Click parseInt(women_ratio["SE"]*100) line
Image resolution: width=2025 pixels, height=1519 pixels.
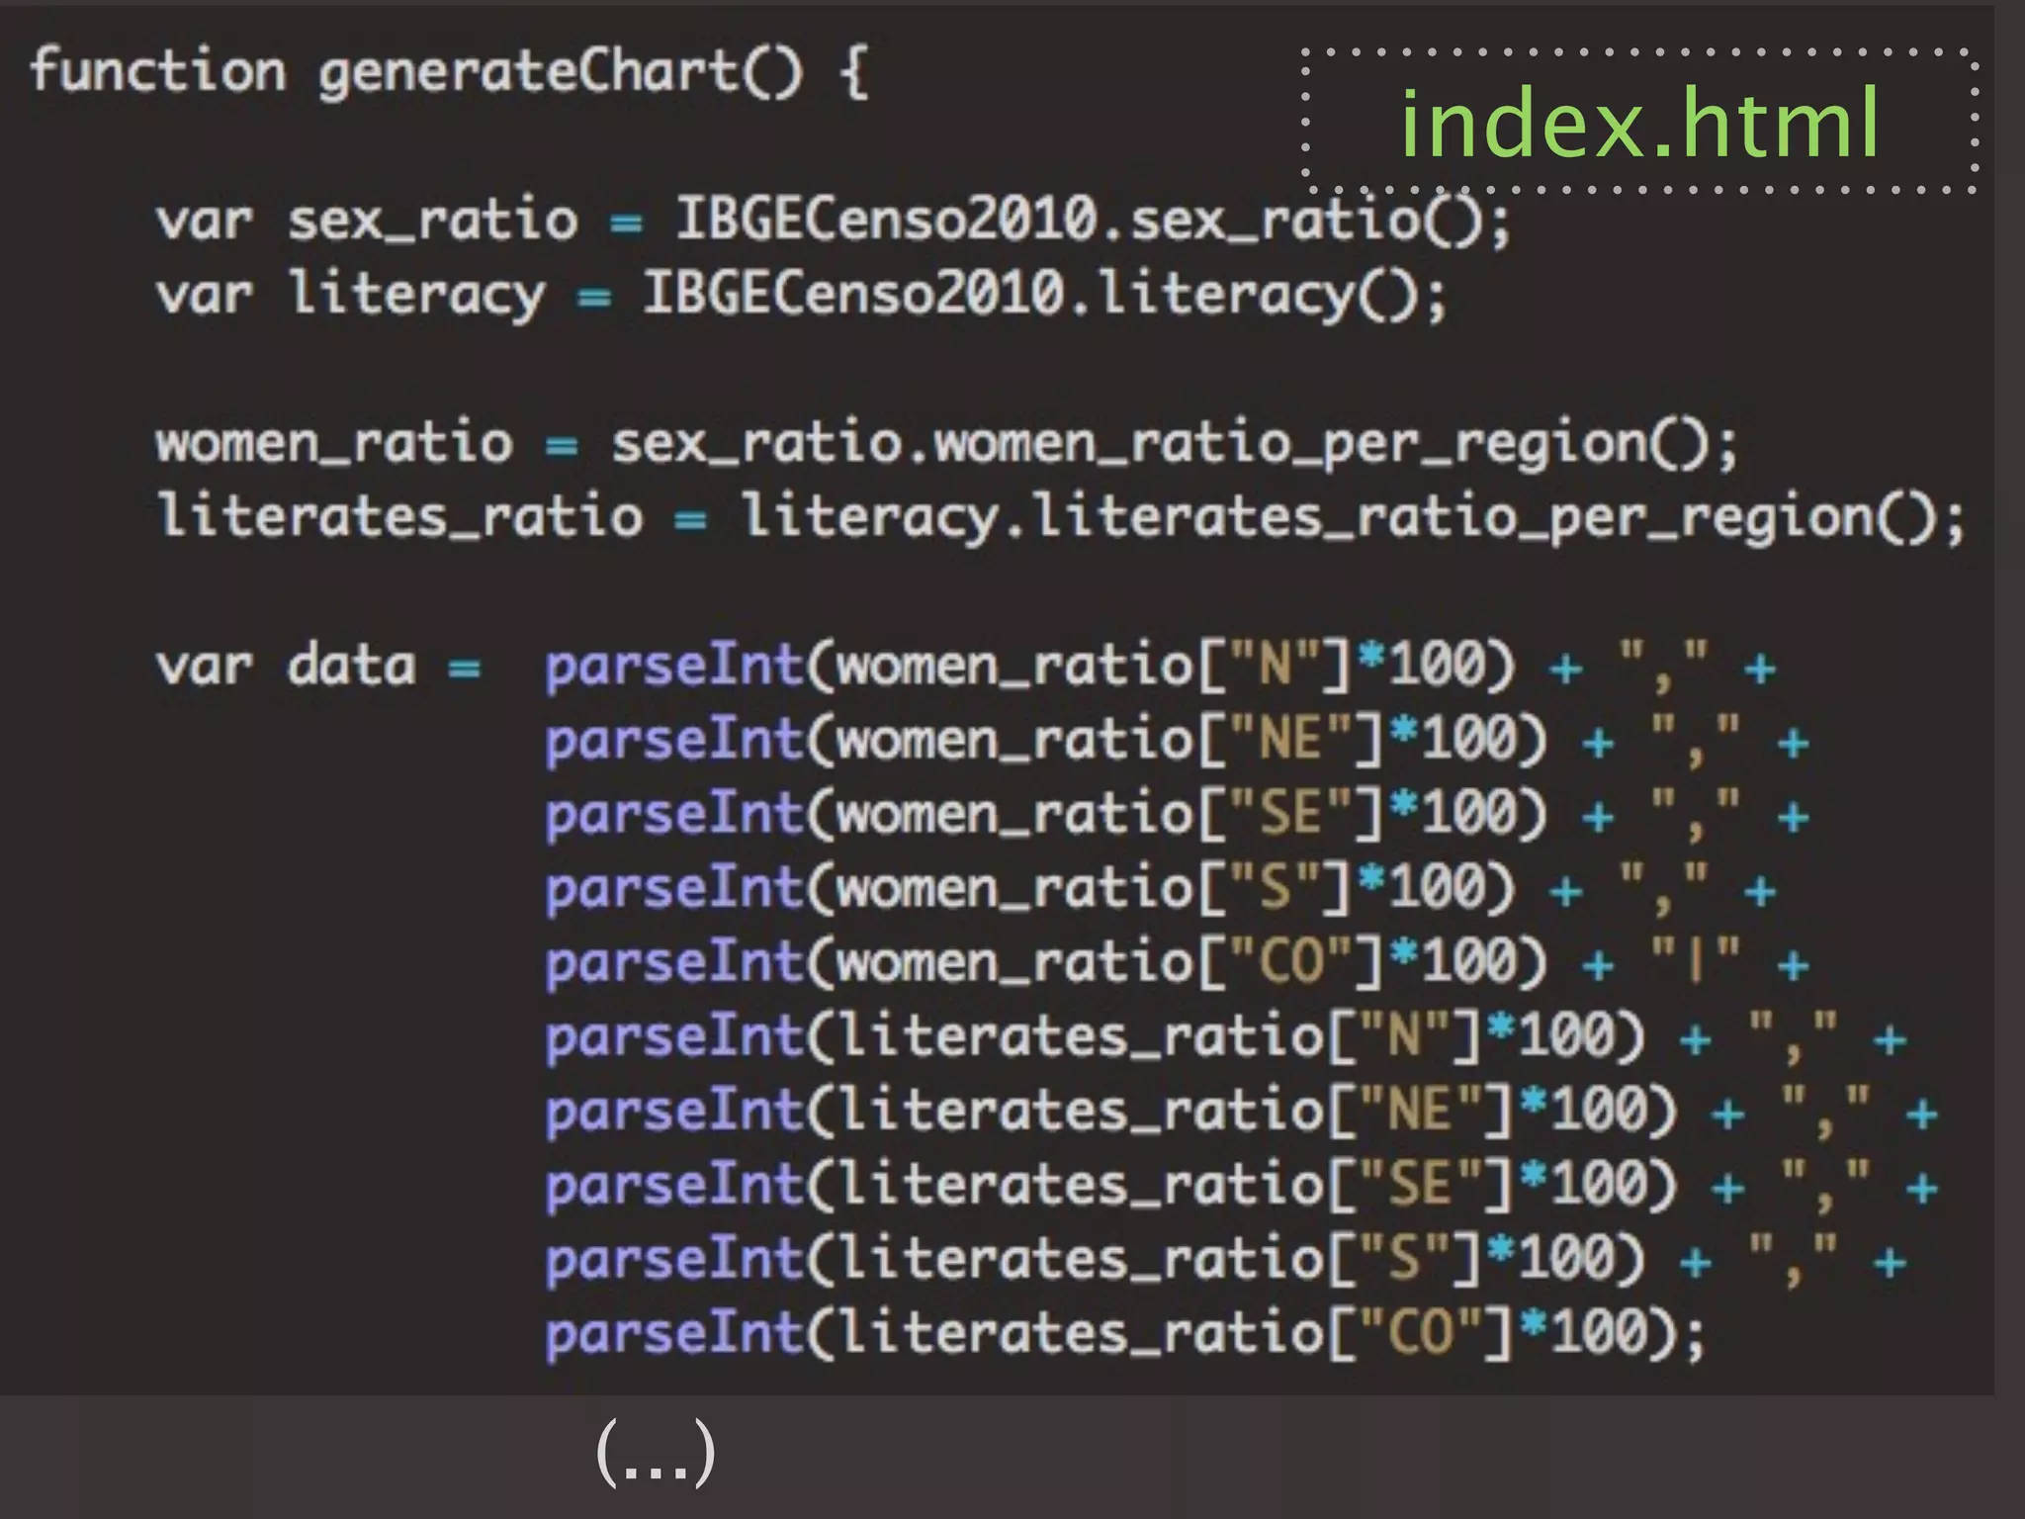(x=1177, y=813)
